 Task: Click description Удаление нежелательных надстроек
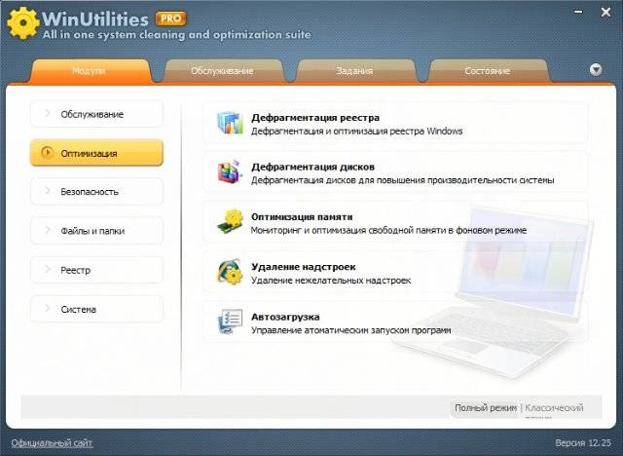(x=331, y=281)
